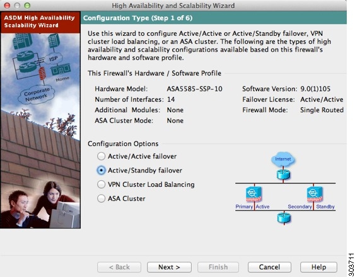Click the Next button

pyautogui.click(x=169, y=267)
